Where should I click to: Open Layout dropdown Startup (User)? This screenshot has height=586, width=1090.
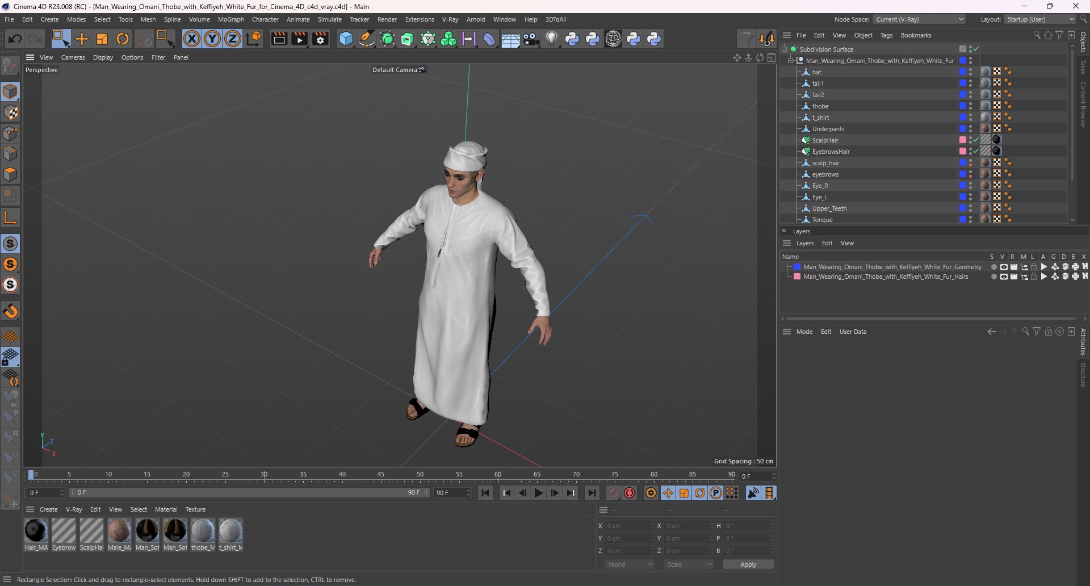[1039, 19]
